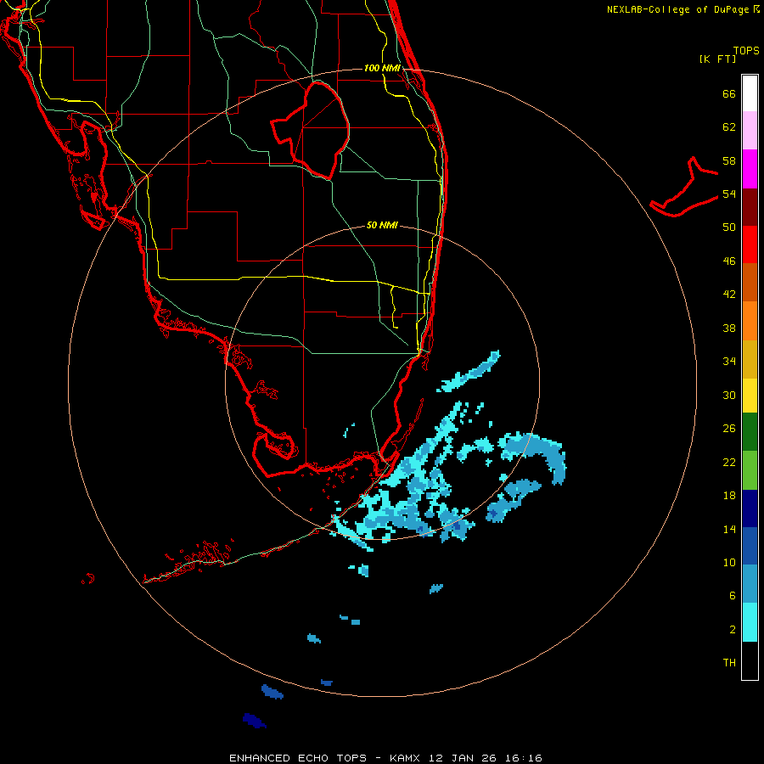764x764 pixels.
Task: Click the TH threshold legend label
Action: 729,663
